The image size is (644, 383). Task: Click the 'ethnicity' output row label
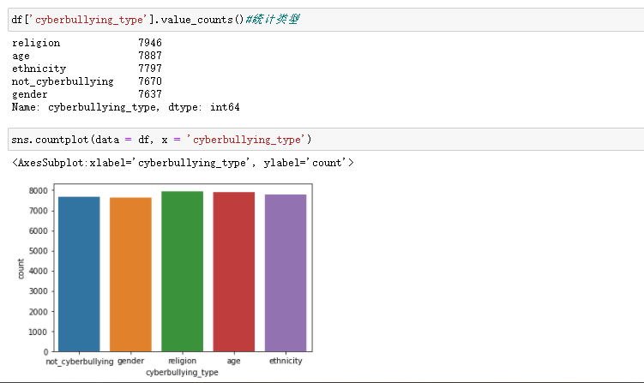tap(39, 69)
